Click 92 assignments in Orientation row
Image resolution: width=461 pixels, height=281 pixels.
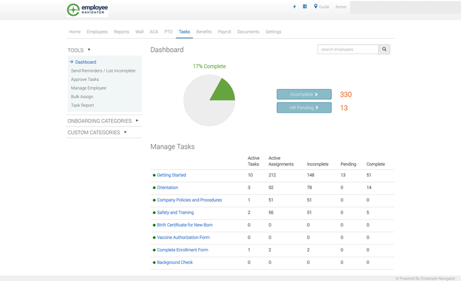point(271,188)
